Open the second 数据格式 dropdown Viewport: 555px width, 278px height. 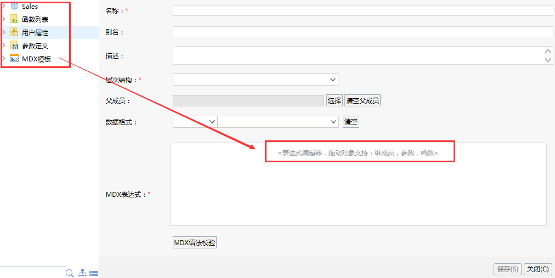click(x=279, y=122)
